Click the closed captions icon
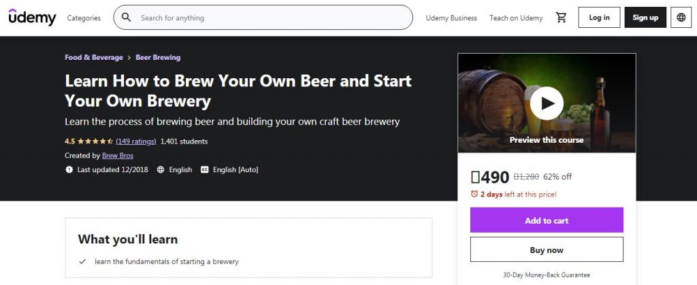The width and height of the screenshot is (697, 285). coord(204,170)
